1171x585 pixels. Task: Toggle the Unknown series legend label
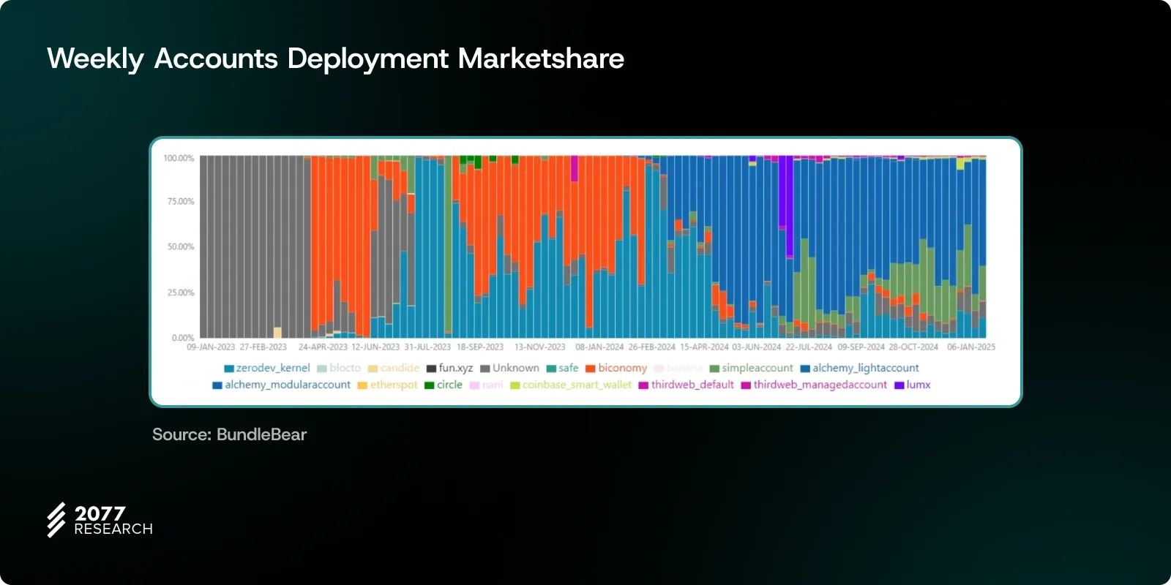pyautogui.click(x=515, y=369)
